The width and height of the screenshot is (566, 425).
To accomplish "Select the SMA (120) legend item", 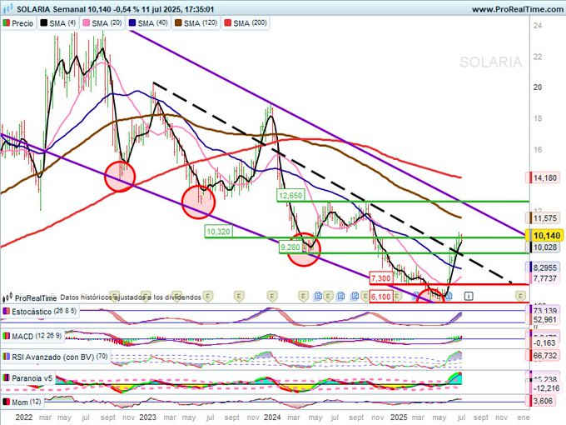I will (196, 23).
